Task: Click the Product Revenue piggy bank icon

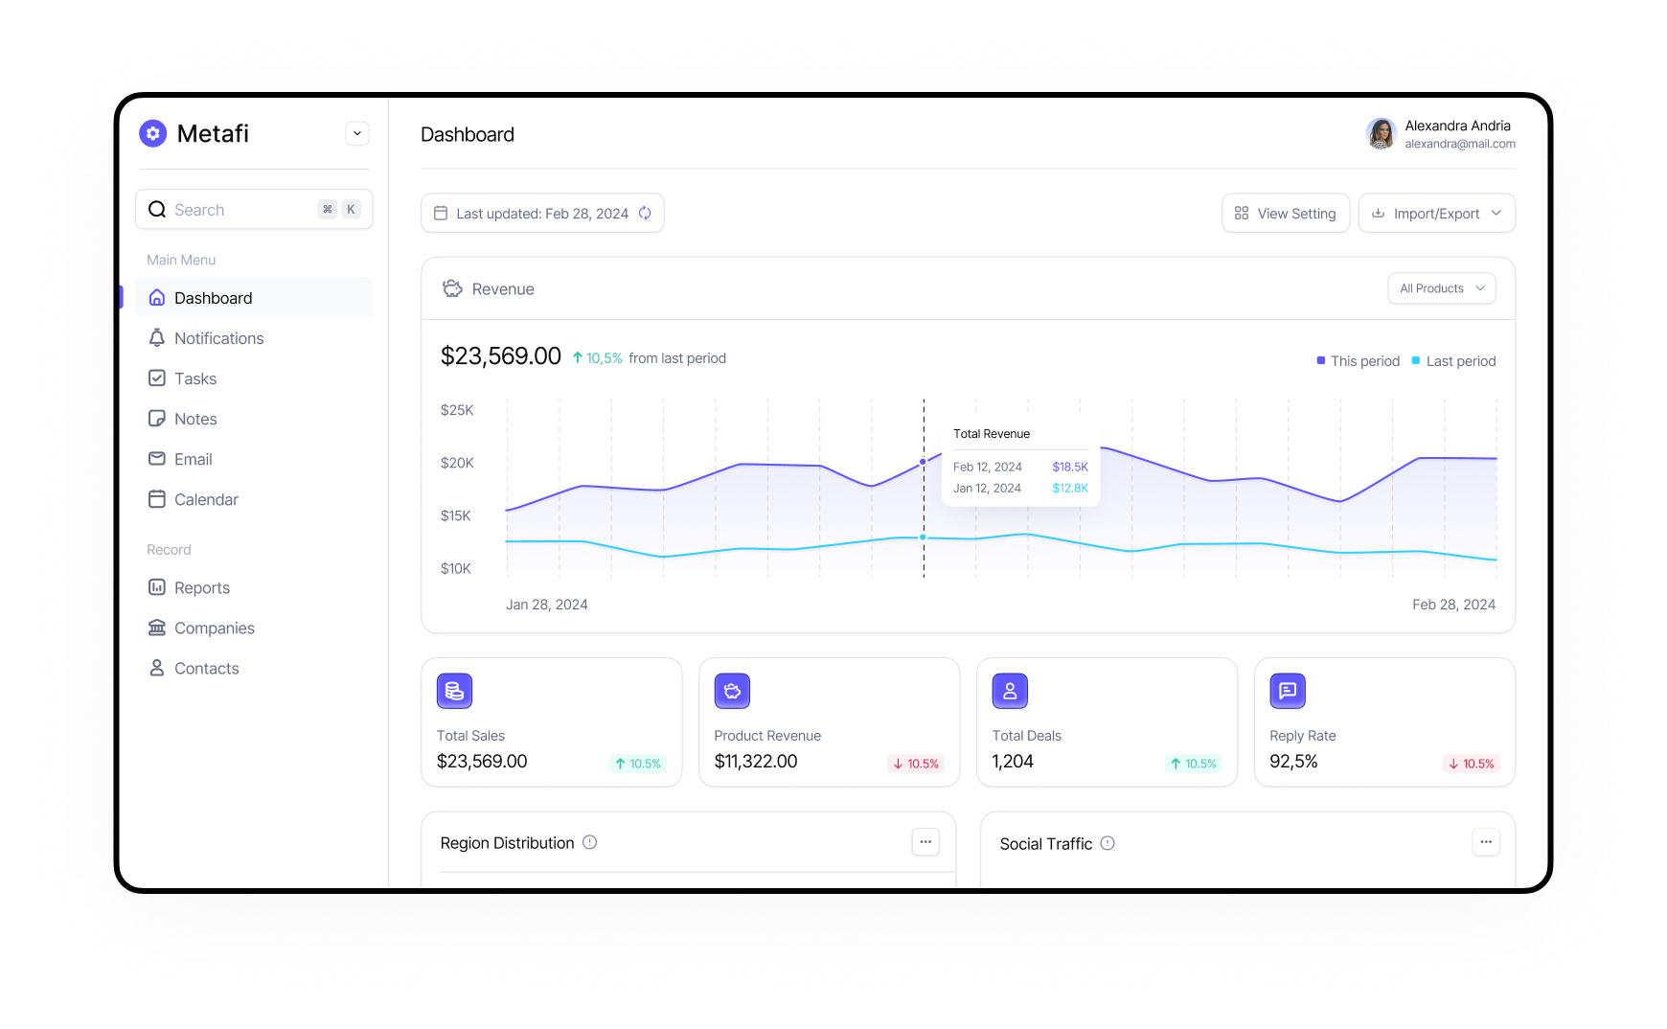Action: [x=732, y=691]
